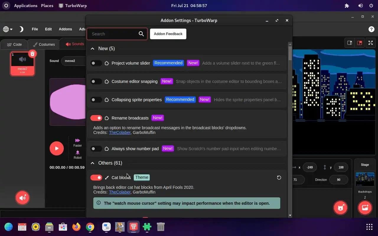Viewport: 378px width, 236px height.
Task: Open TheColaber link under Rename broadcasts
Action: (x=120, y=132)
